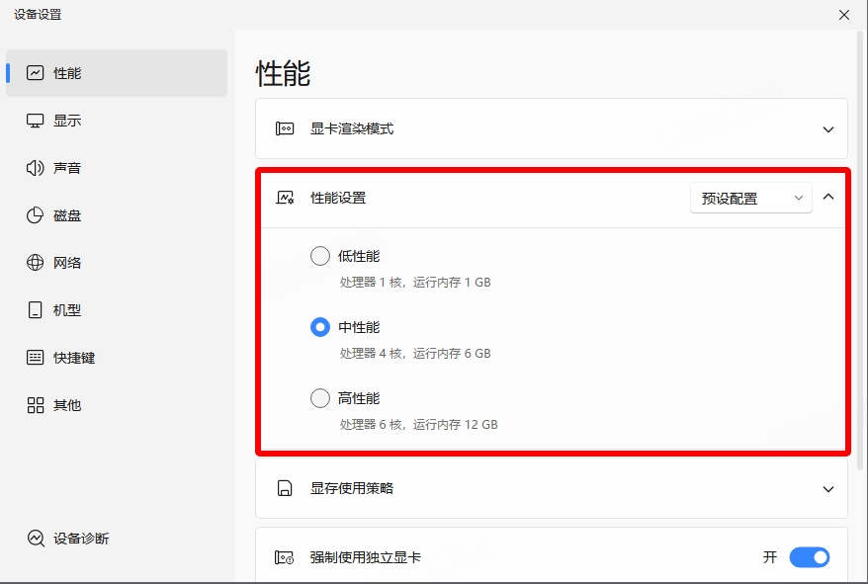Expand the 显卡渲染模式 section chevron
This screenshot has height=584, width=868.
[828, 128]
